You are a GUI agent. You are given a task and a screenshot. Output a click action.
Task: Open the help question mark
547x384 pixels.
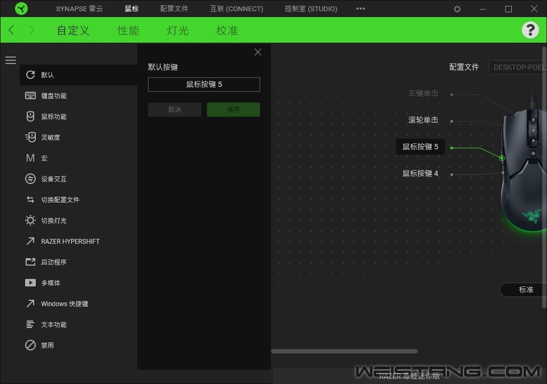click(530, 30)
